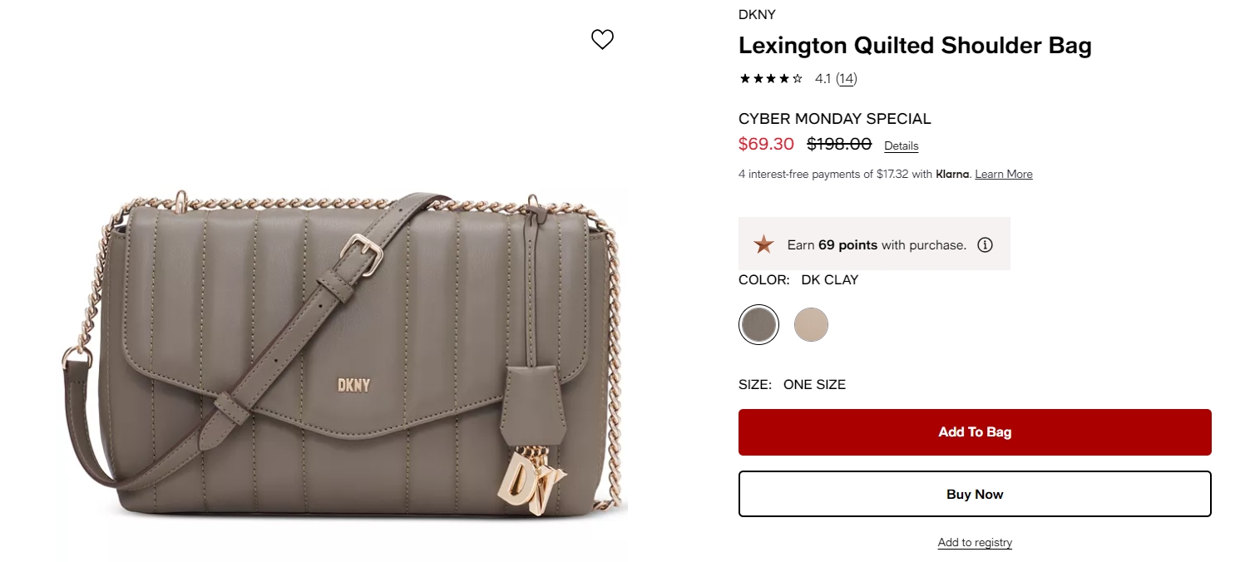Click the Earn 69 points banner

tap(874, 244)
